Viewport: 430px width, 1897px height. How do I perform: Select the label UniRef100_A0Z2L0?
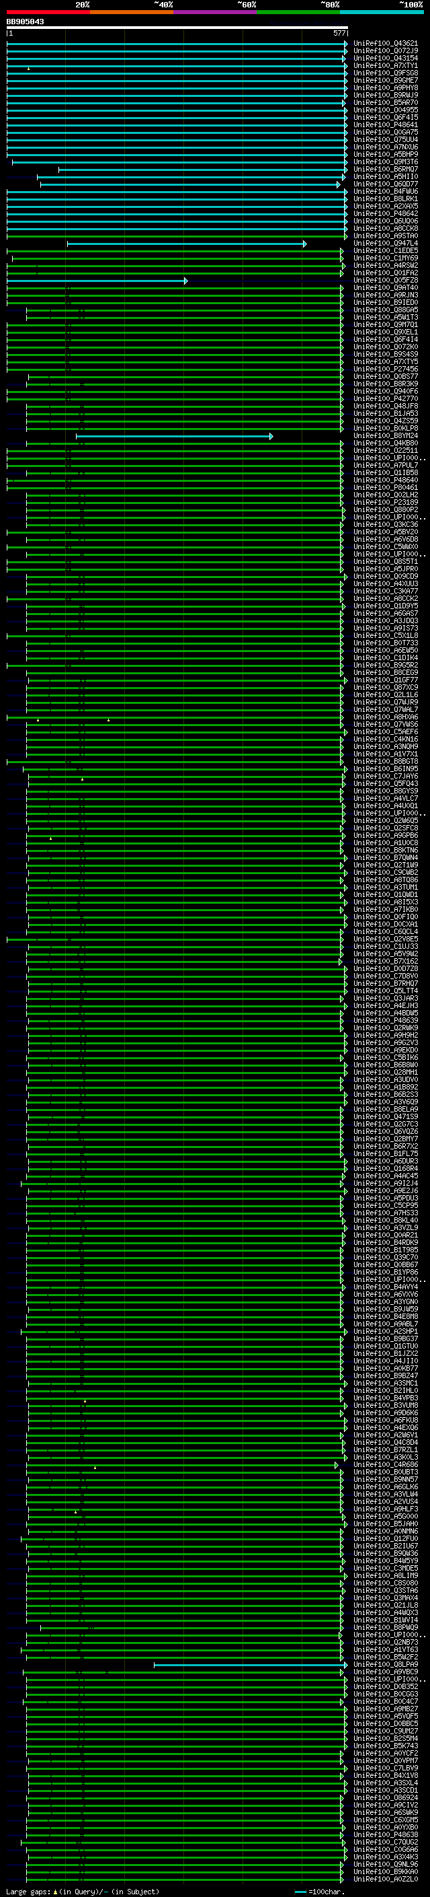click(x=385, y=1880)
